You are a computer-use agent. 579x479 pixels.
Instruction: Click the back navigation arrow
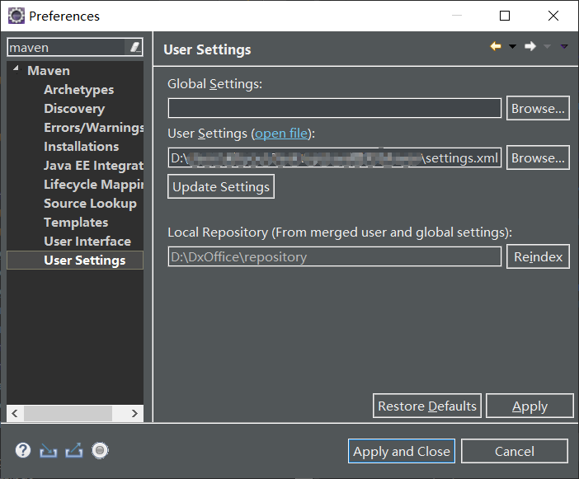tap(495, 47)
